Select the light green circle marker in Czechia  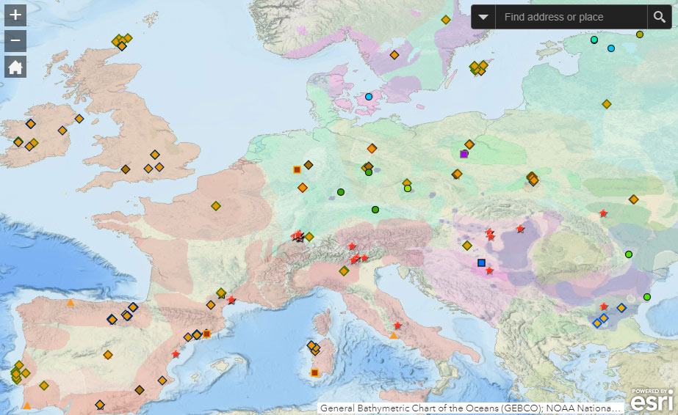point(408,188)
